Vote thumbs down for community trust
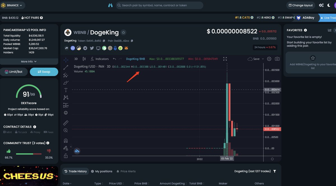 [49, 151]
